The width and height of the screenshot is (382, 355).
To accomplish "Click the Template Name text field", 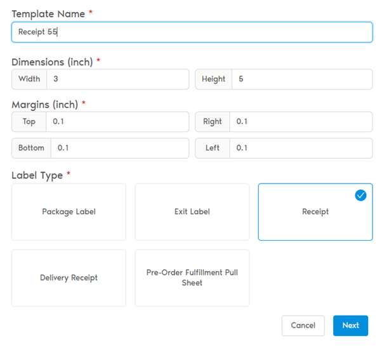I will point(192,32).
